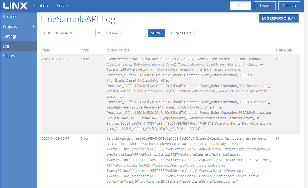308x188 pixels.
Task: Click the Show button
Action: 156,33
